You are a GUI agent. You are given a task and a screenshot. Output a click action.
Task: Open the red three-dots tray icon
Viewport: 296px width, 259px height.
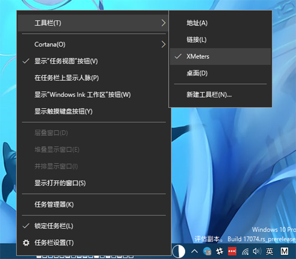click(231, 251)
